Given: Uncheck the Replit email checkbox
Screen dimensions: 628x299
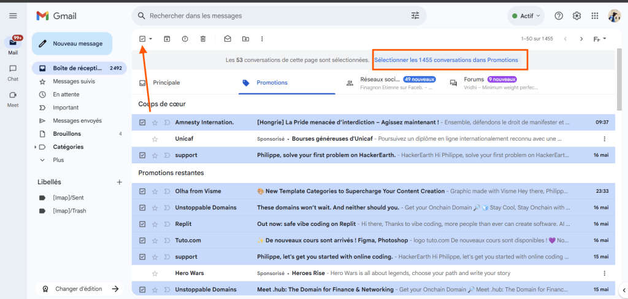Looking at the screenshot, I should (142, 224).
